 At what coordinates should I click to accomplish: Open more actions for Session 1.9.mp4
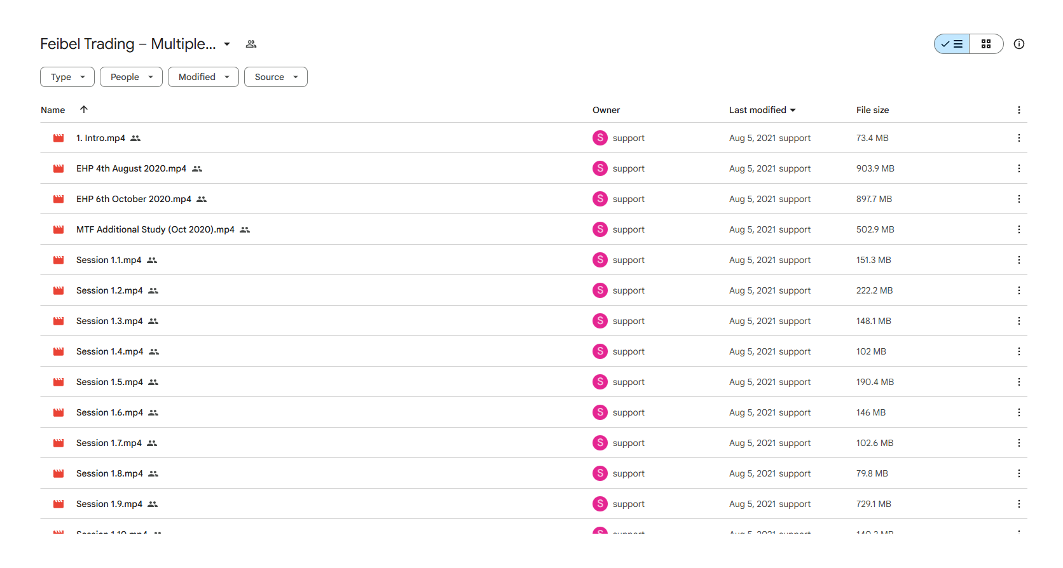click(x=1019, y=504)
